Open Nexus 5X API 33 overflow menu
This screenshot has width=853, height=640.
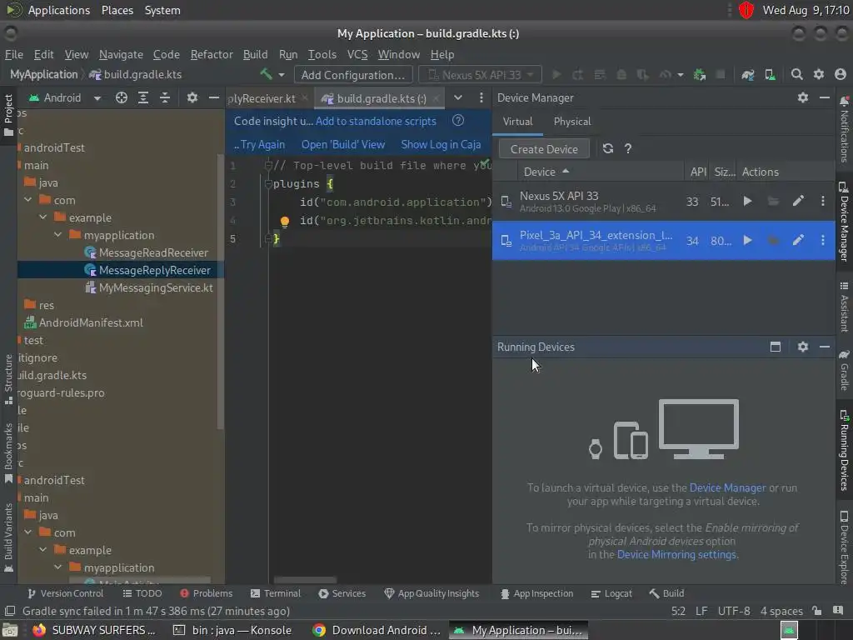pyautogui.click(x=822, y=202)
